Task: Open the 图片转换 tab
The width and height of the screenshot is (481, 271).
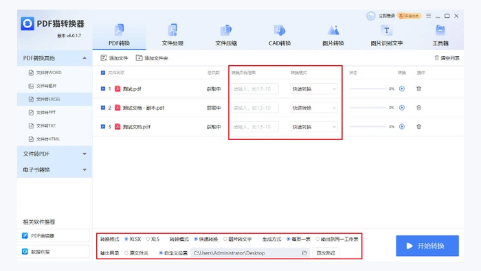Action: pos(333,35)
